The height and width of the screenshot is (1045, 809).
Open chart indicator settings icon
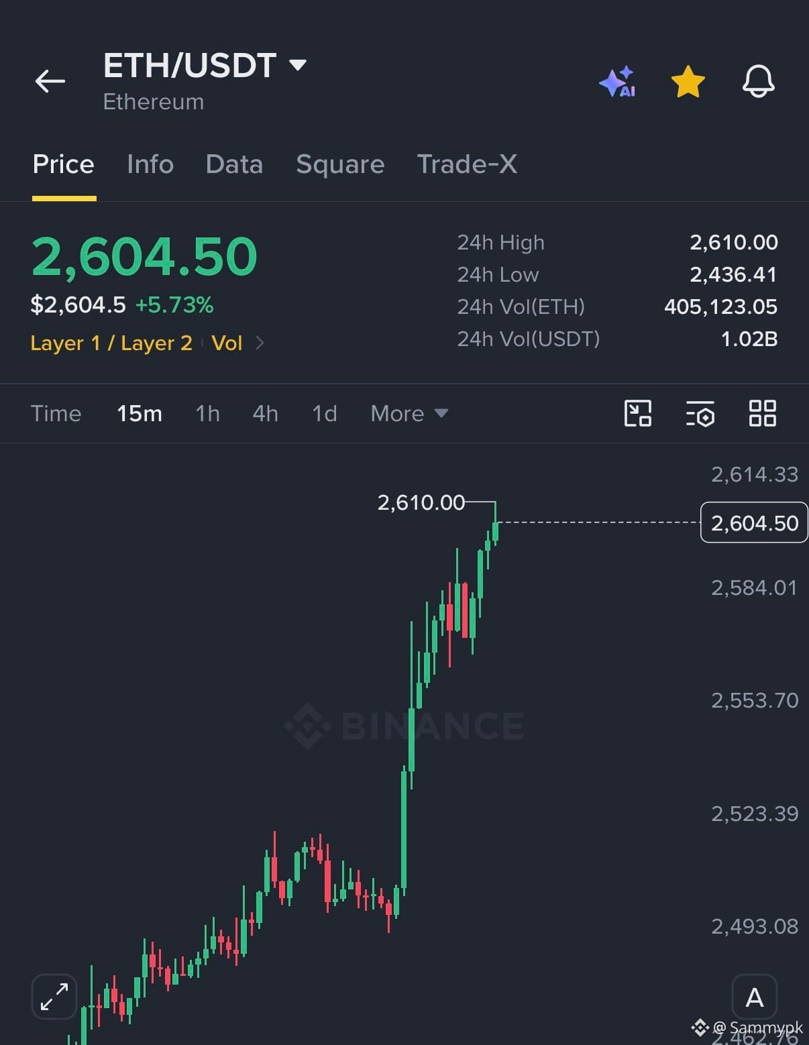tap(700, 414)
